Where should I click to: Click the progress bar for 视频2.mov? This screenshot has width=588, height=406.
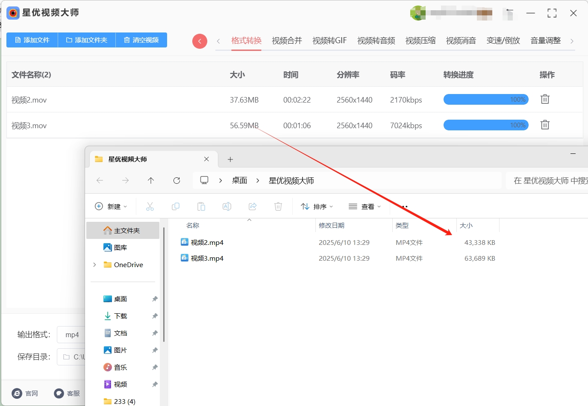coord(486,100)
